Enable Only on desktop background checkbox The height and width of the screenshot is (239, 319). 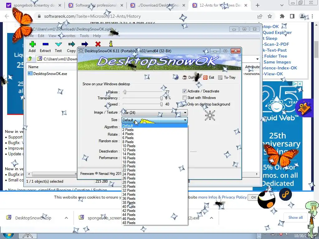tap(184, 104)
